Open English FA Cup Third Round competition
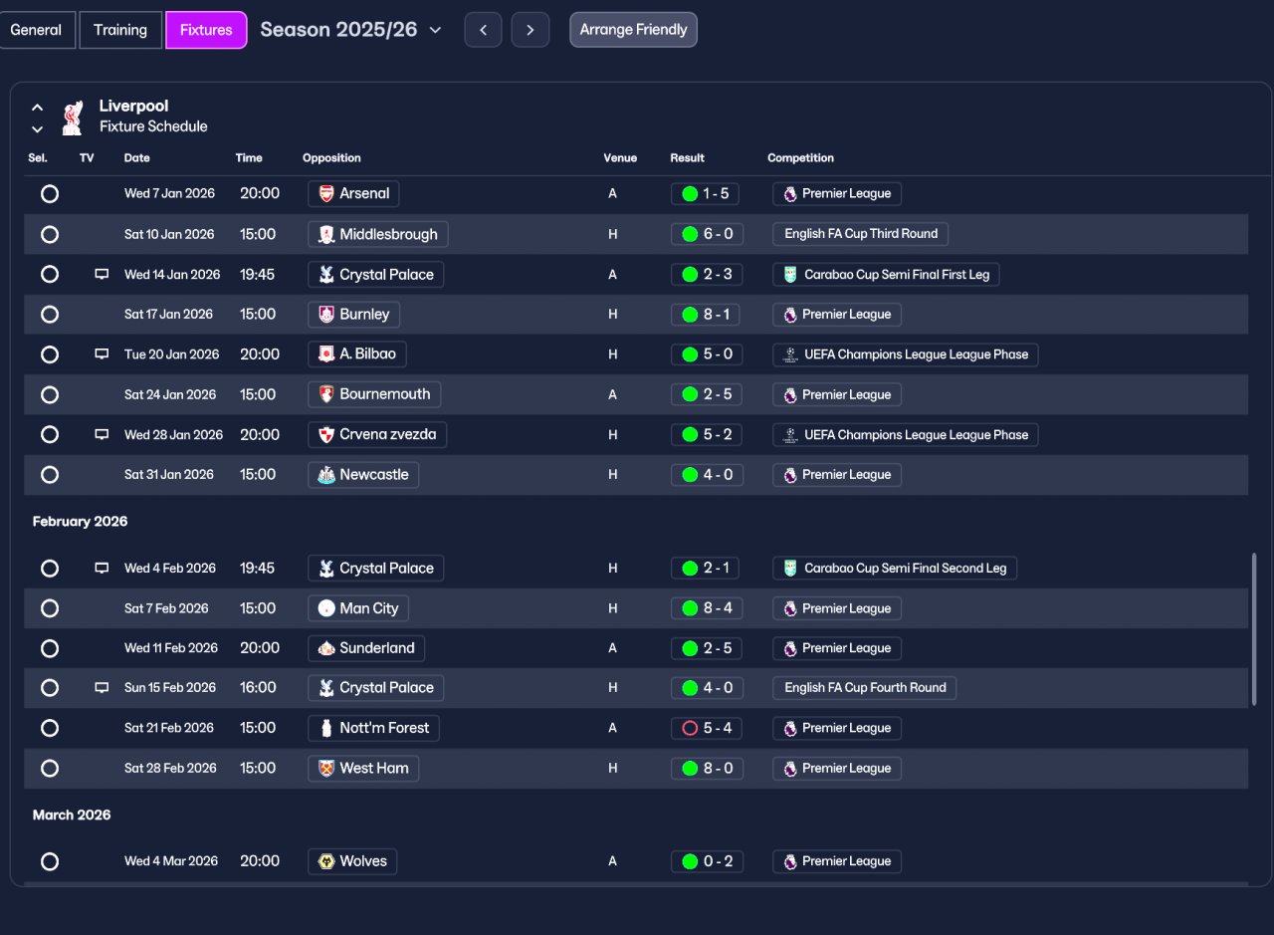 (x=861, y=234)
